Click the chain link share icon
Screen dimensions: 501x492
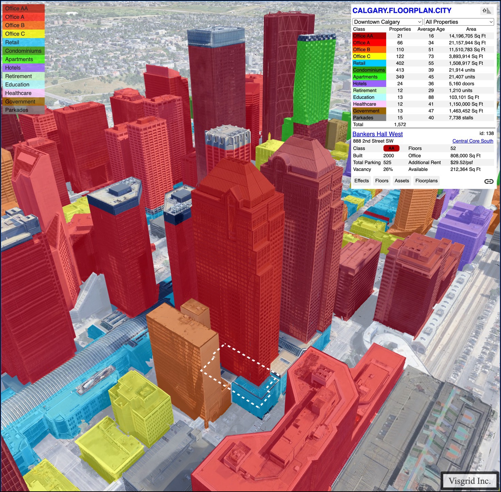[x=489, y=181]
